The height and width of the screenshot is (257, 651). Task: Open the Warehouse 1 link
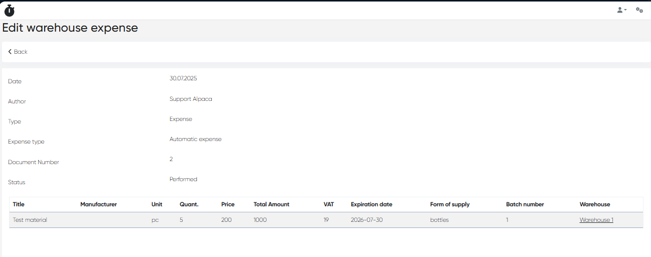point(596,220)
